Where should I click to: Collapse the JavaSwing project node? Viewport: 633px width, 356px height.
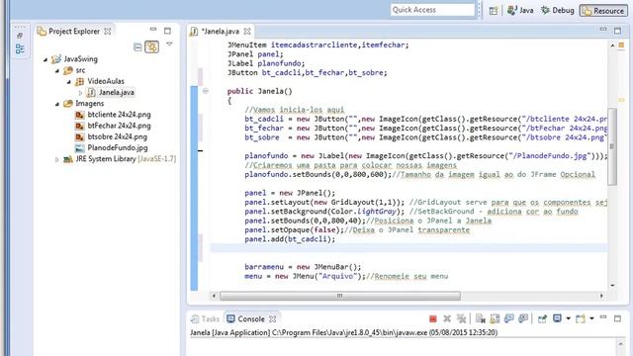tap(45, 59)
